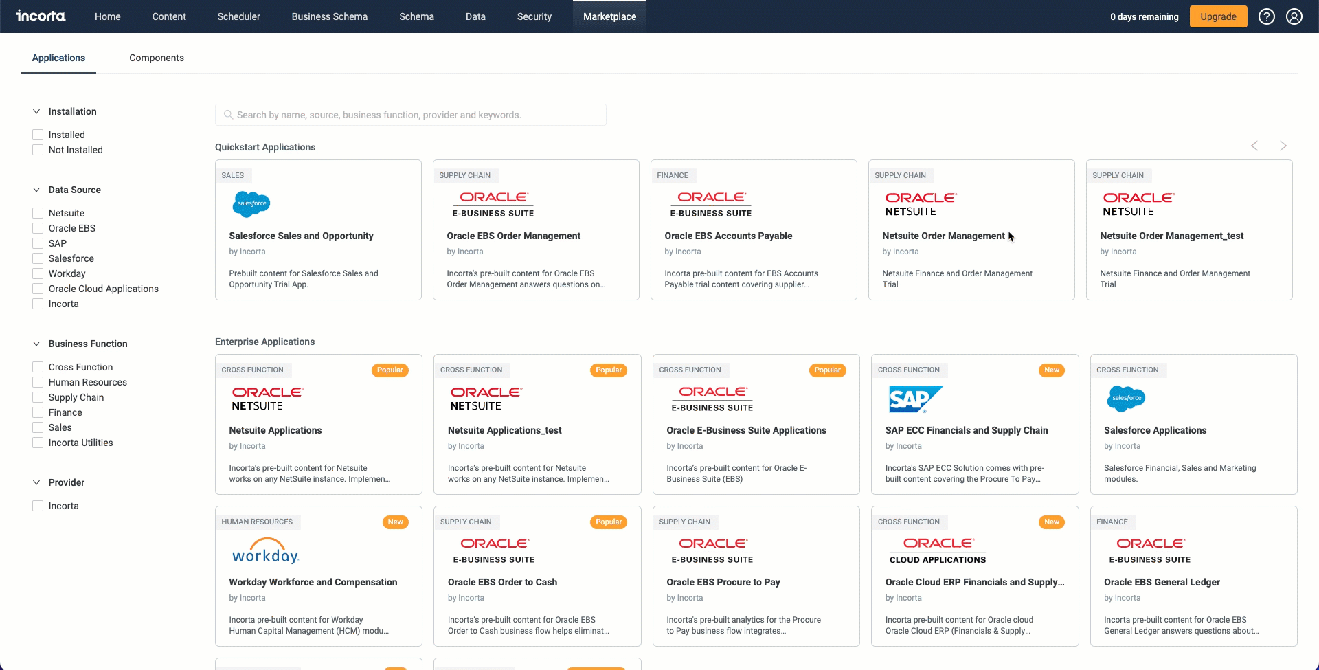Open the user profile icon
This screenshot has height=670, width=1319.
[x=1294, y=16]
